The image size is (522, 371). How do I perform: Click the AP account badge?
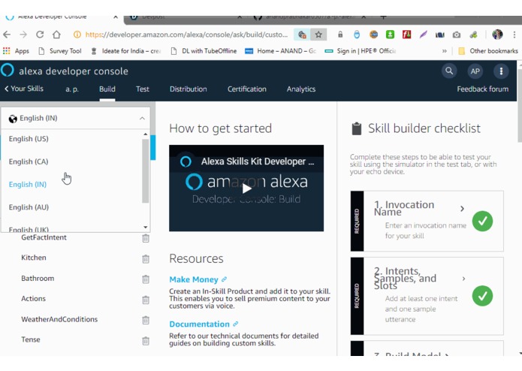[x=475, y=71]
